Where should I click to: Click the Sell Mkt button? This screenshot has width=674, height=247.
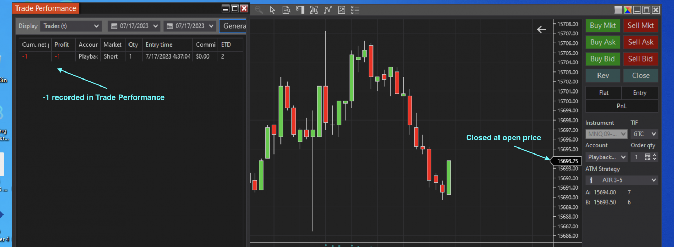(x=641, y=26)
